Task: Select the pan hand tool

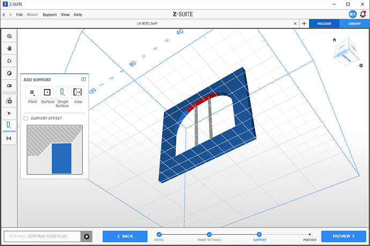Action: [x=9, y=49]
